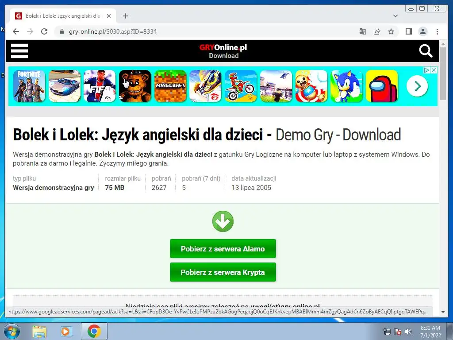
Task: Click 'Wersja demonstracyjna gry' file type value
Action: pyautogui.click(x=53, y=188)
